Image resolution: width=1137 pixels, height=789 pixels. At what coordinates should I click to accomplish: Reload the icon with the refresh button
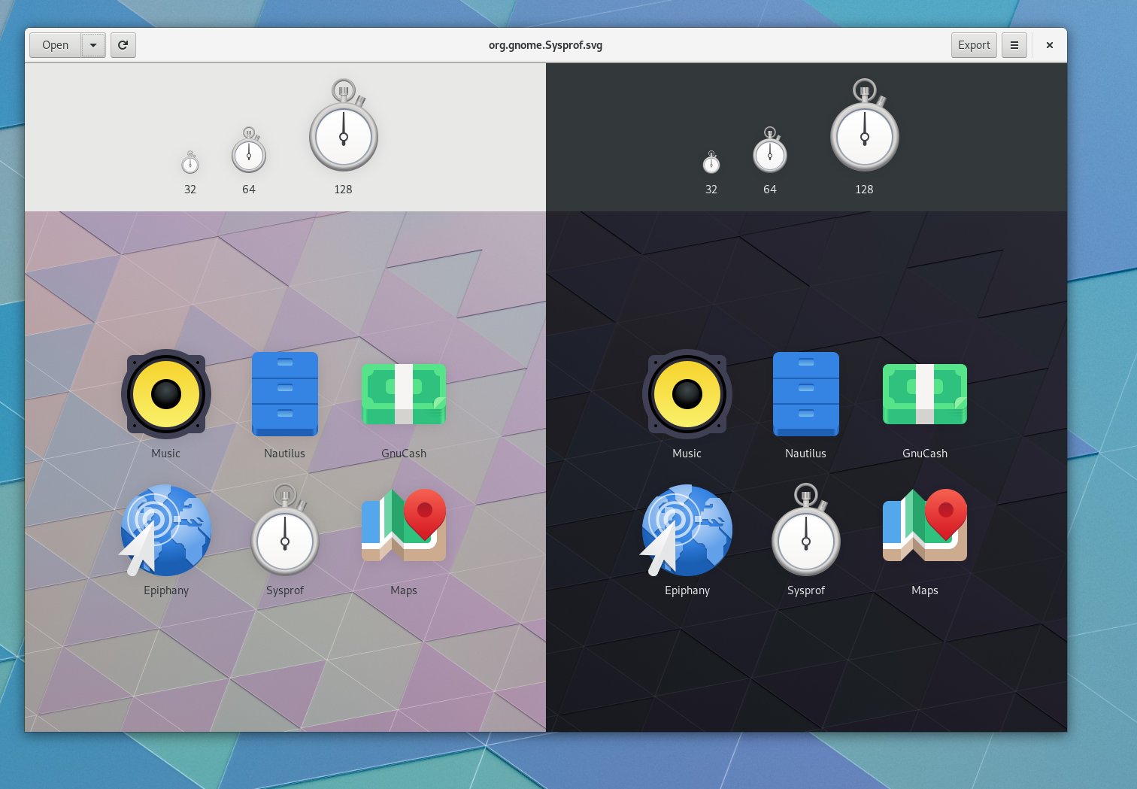123,45
